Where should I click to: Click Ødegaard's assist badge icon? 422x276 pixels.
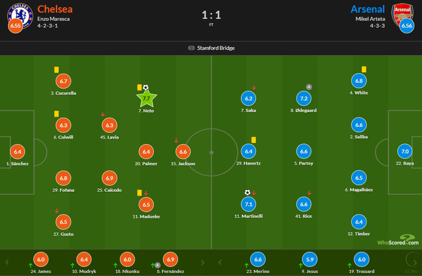click(x=309, y=87)
